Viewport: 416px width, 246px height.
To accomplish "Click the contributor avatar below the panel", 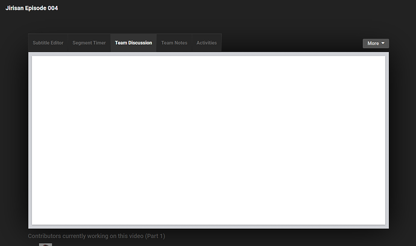I will click(x=45, y=244).
